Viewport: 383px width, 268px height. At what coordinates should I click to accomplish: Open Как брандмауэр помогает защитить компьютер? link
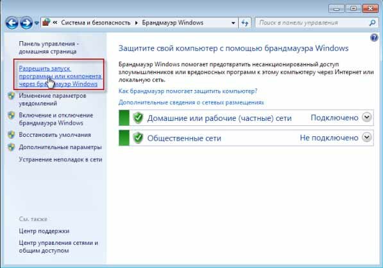(x=188, y=91)
